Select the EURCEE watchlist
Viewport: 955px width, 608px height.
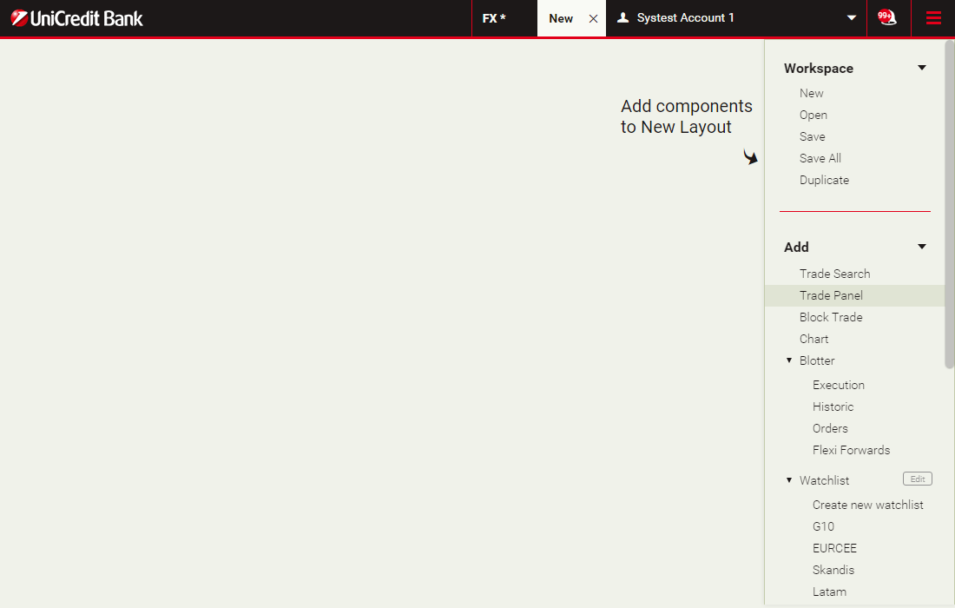click(x=834, y=548)
